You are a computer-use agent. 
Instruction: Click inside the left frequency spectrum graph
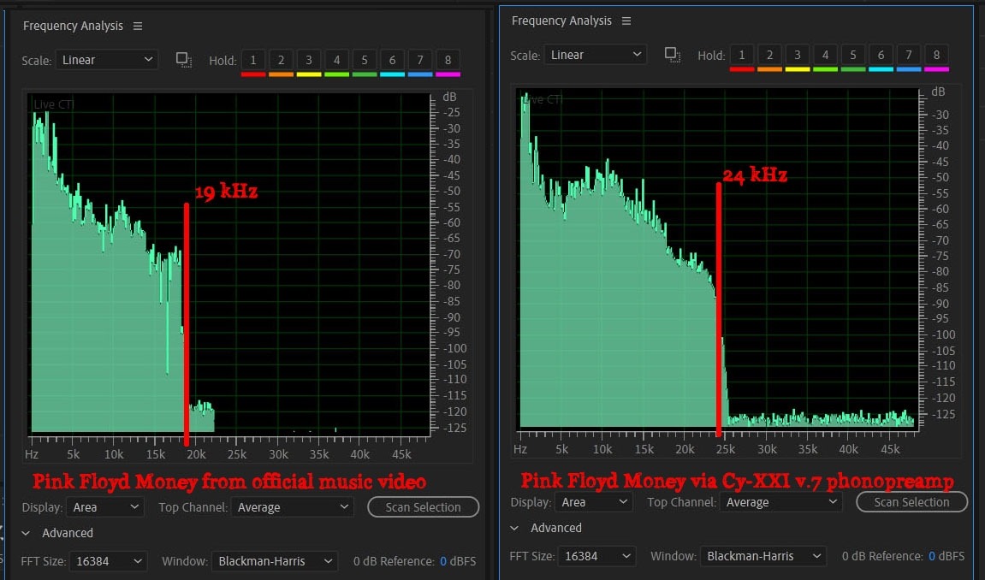click(x=230, y=263)
